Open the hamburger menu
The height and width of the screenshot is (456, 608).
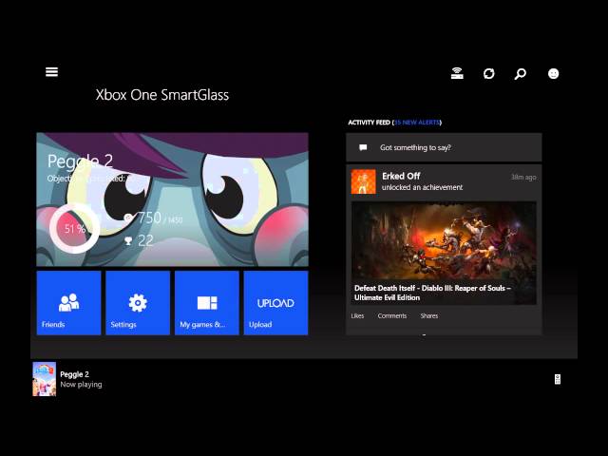(x=51, y=72)
